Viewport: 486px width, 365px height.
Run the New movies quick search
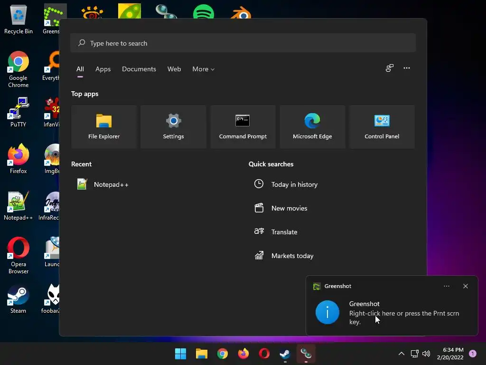pos(281,208)
